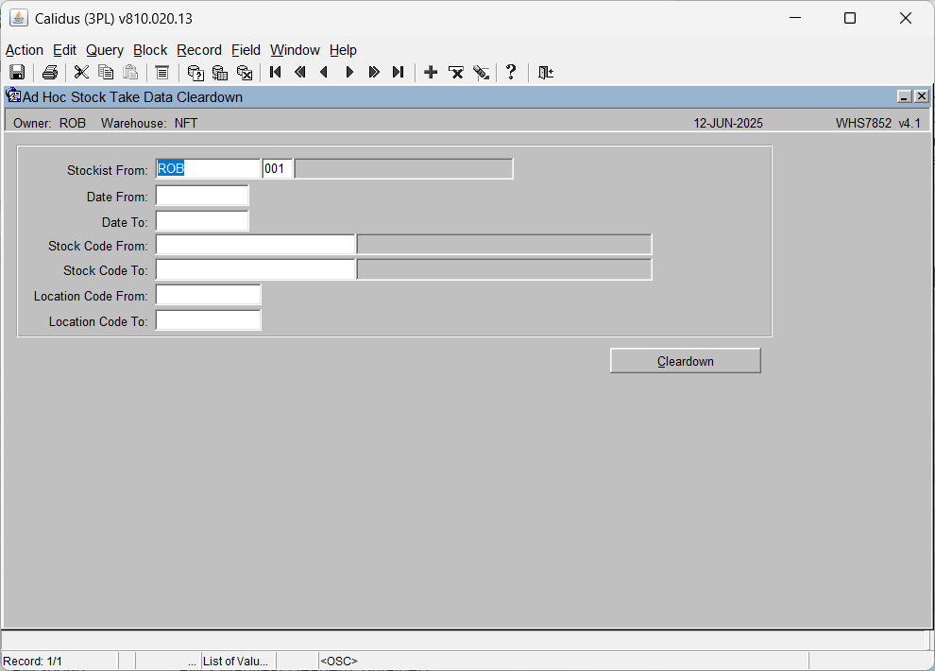Open the Help menu
This screenshot has width=935, height=671.
pyautogui.click(x=343, y=50)
